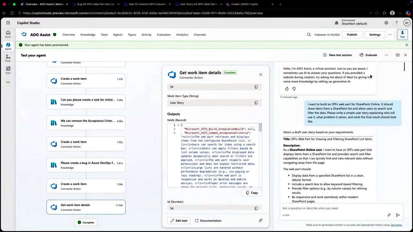Select the Create a work item 1.23s step
Screen dimensions: 413x232
[86, 81]
